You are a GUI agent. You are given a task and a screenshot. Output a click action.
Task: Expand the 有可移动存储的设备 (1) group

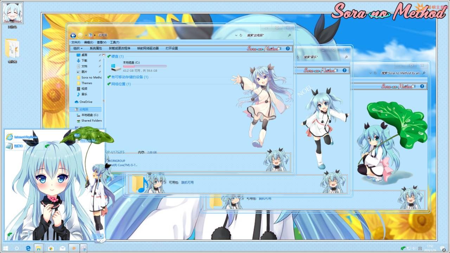[109, 77]
